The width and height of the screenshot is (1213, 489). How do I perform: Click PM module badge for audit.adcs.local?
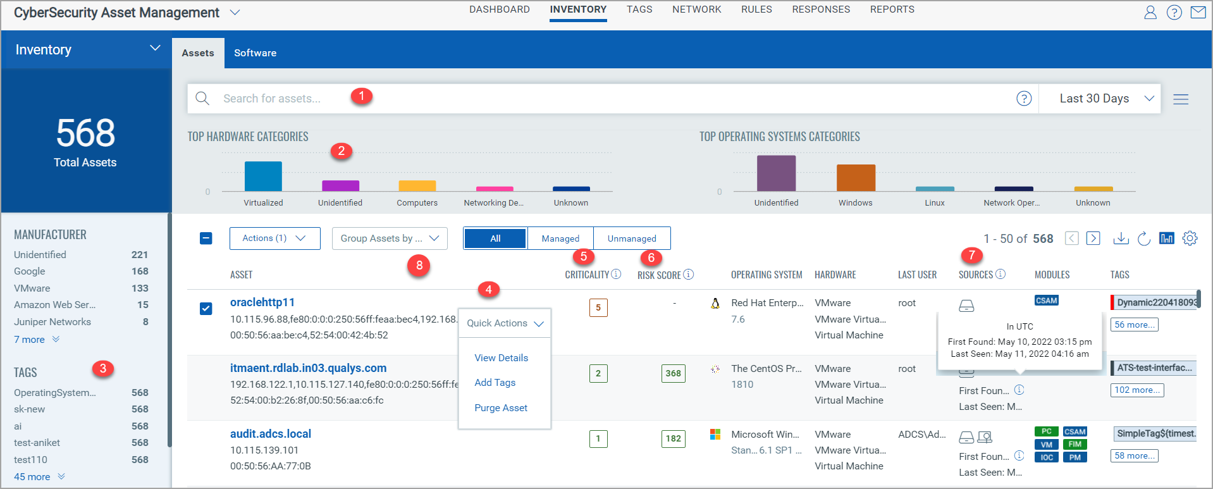1075,457
